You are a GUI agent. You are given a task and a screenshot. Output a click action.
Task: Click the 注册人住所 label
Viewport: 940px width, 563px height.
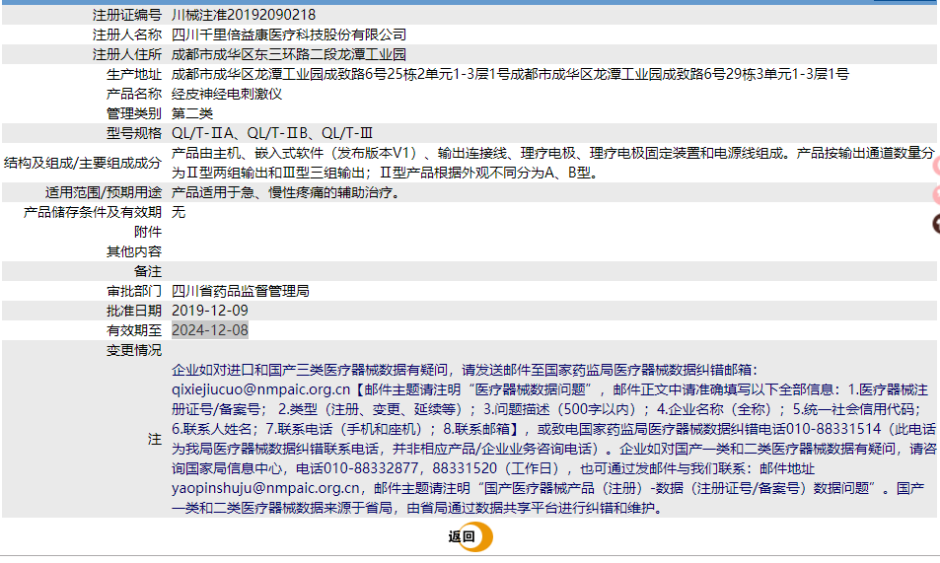127,54
